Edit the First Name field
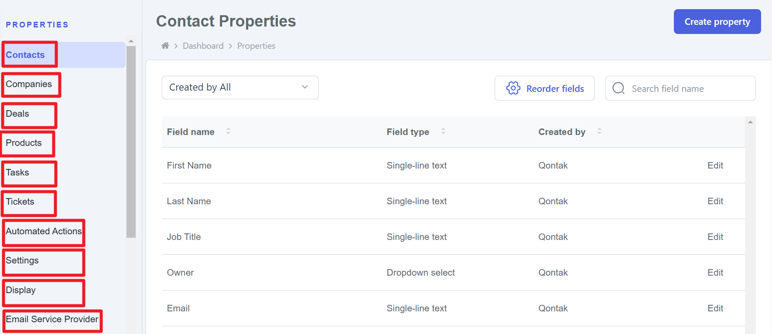Screen dimensions: 772x334 (x=715, y=165)
